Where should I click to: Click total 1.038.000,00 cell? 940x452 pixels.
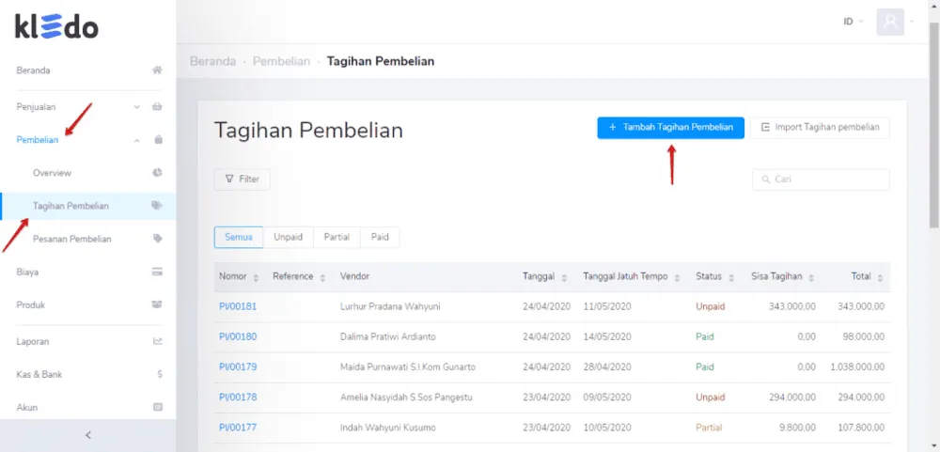[x=857, y=366]
